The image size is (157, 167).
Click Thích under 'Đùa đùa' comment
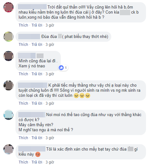[23, 45]
